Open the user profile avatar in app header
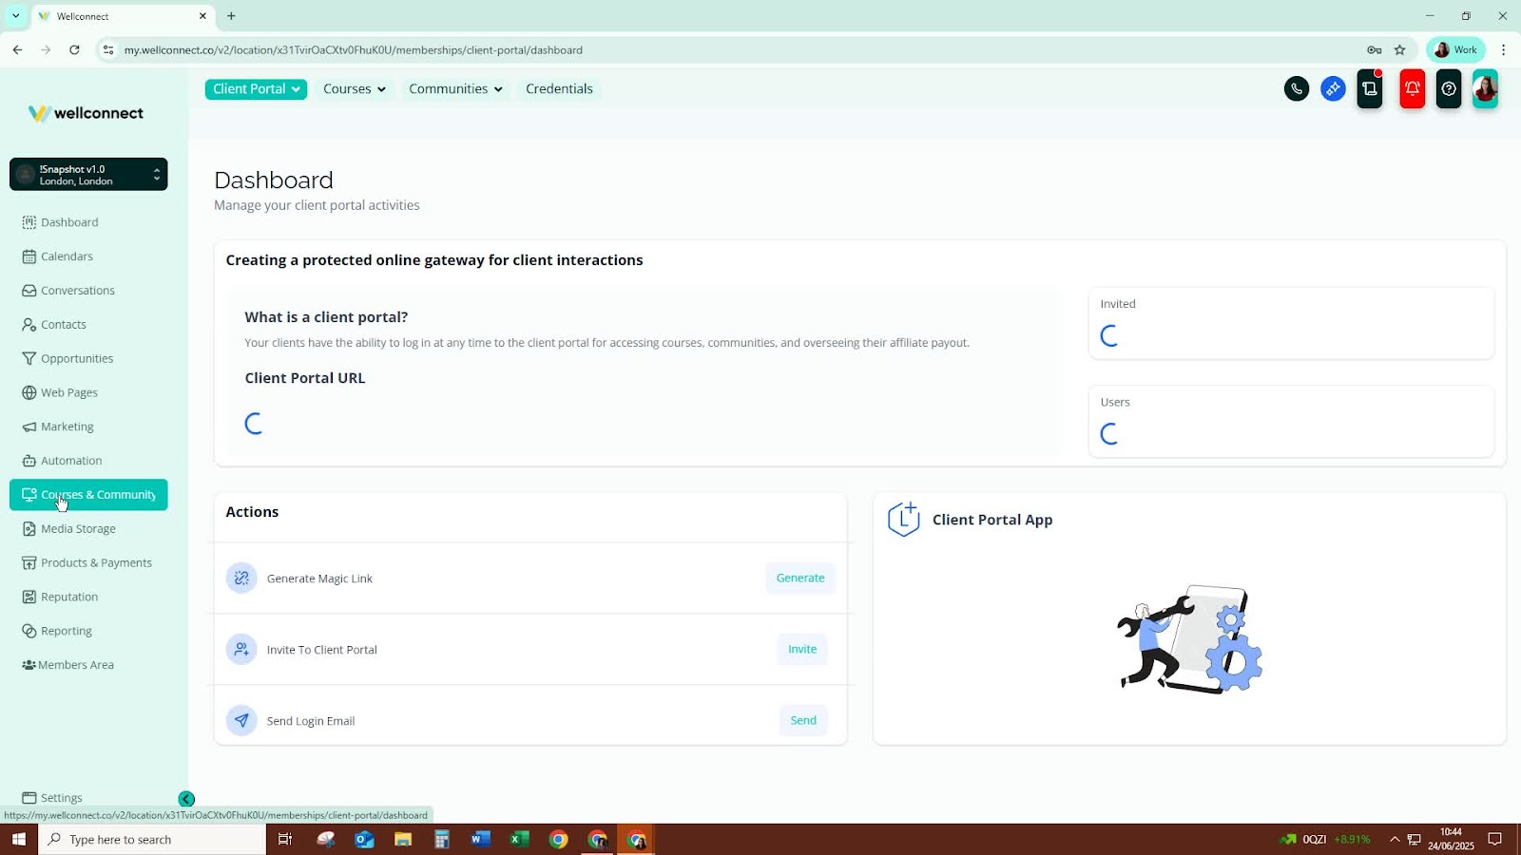 (x=1485, y=89)
